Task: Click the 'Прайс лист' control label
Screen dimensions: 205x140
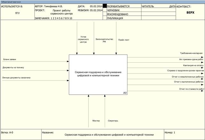Action: [x=124, y=40]
